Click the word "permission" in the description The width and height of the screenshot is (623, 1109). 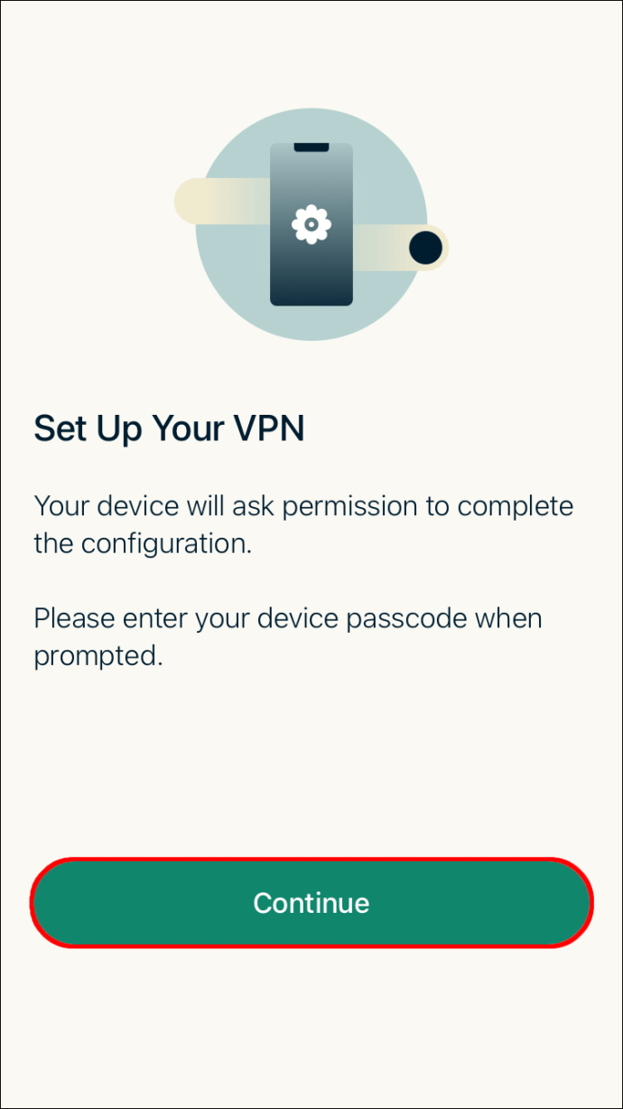click(351, 507)
